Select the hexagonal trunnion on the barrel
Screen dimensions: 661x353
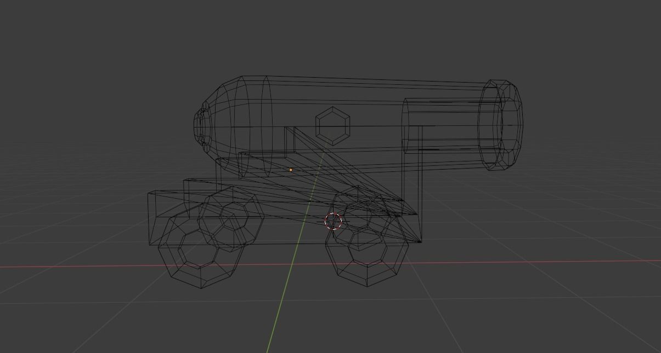[x=333, y=126]
